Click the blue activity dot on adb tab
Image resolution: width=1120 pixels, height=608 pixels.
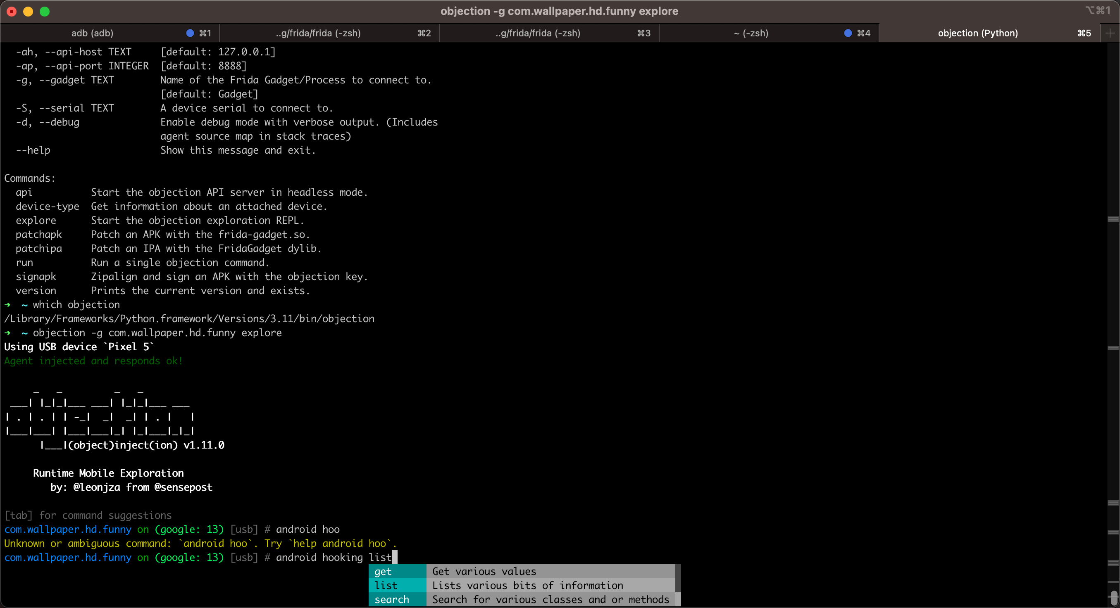click(190, 33)
